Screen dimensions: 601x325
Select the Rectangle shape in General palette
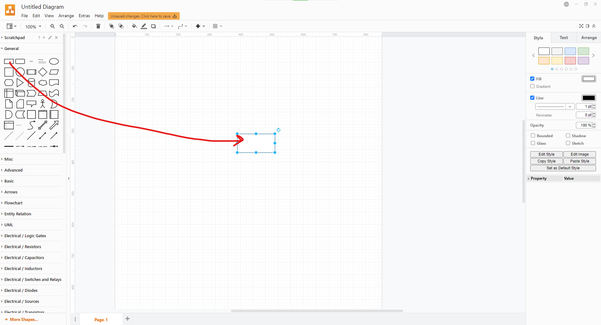click(x=8, y=61)
